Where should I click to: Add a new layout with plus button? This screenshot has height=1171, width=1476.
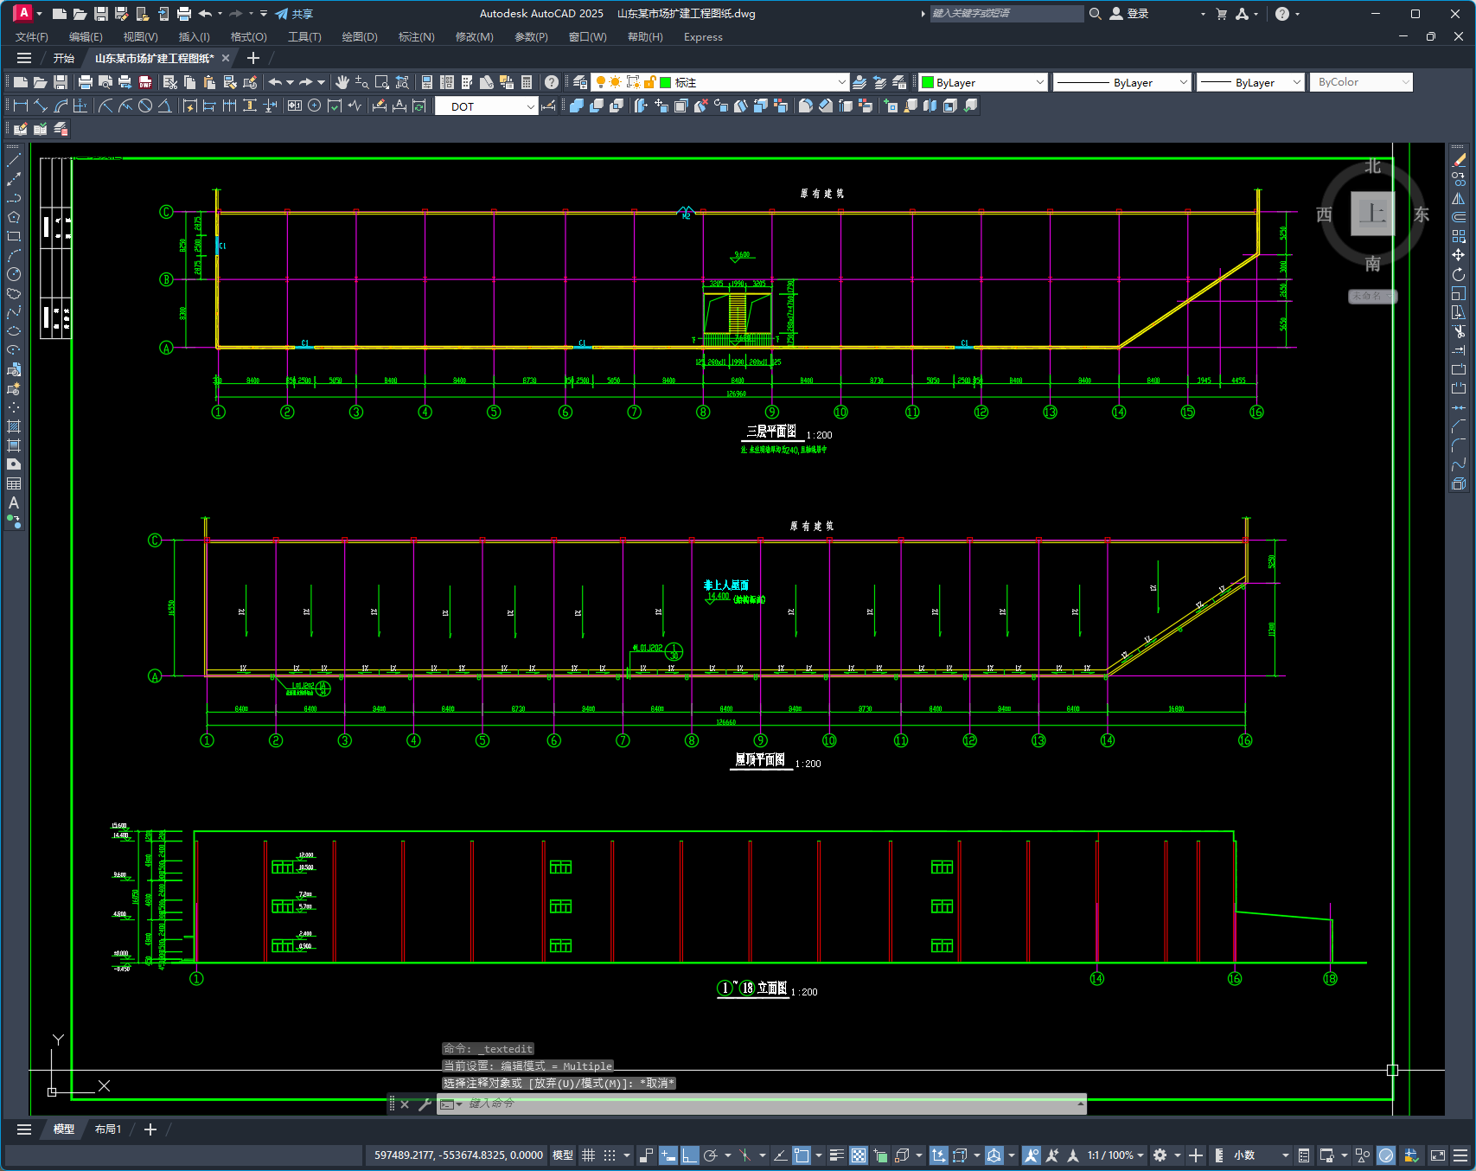150,1129
